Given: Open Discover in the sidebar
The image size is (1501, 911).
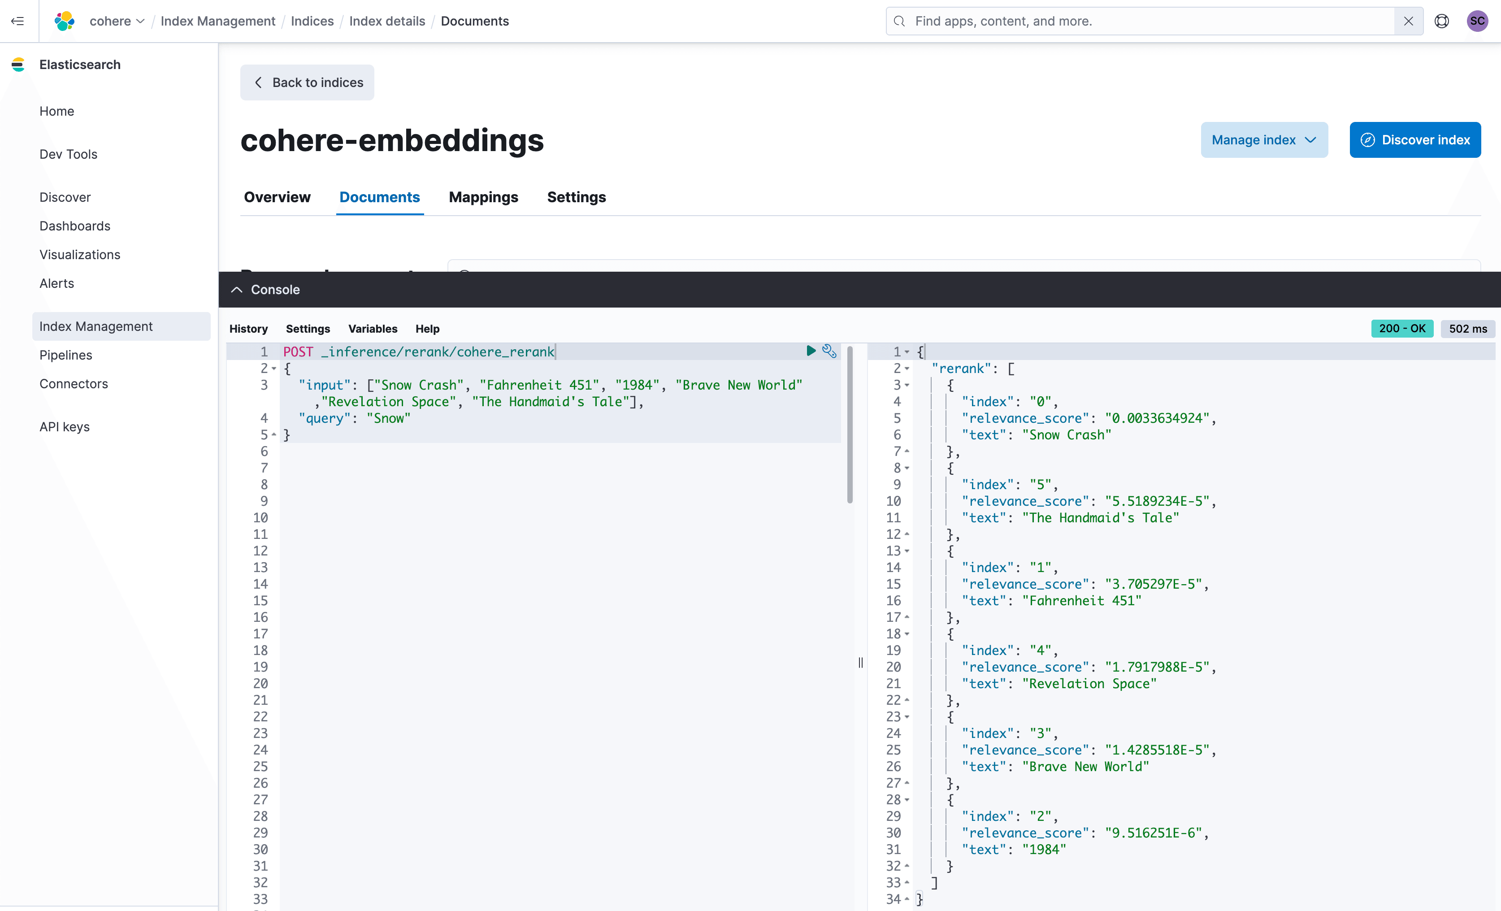Looking at the screenshot, I should tap(65, 197).
